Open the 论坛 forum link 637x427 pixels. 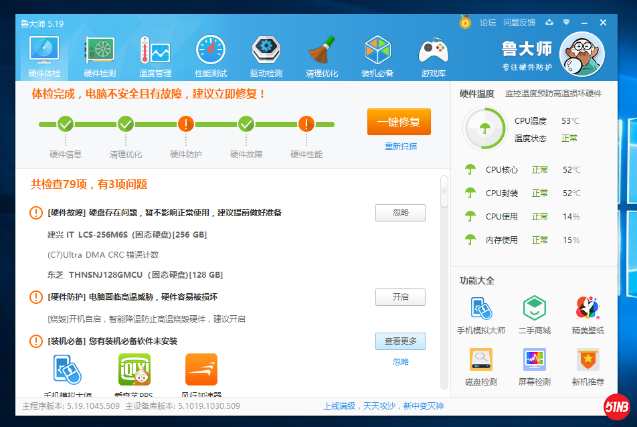click(488, 23)
